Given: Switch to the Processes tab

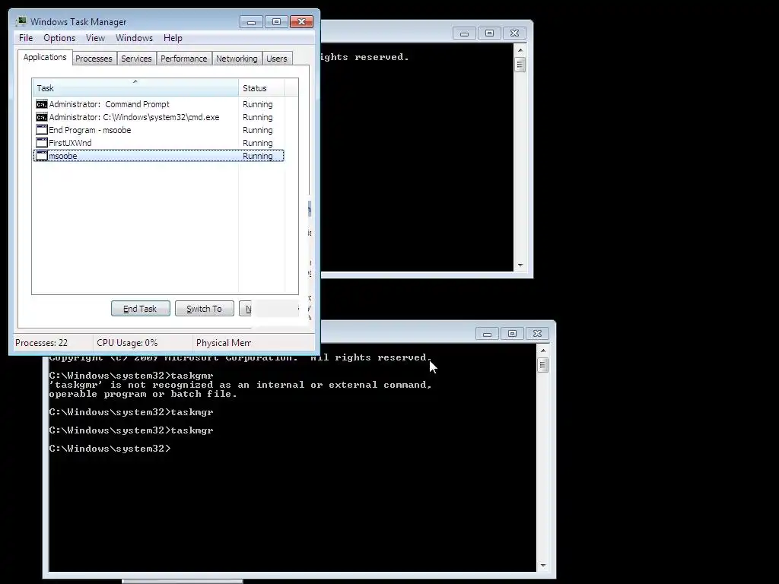Looking at the screenshot, I should point(94,59).
